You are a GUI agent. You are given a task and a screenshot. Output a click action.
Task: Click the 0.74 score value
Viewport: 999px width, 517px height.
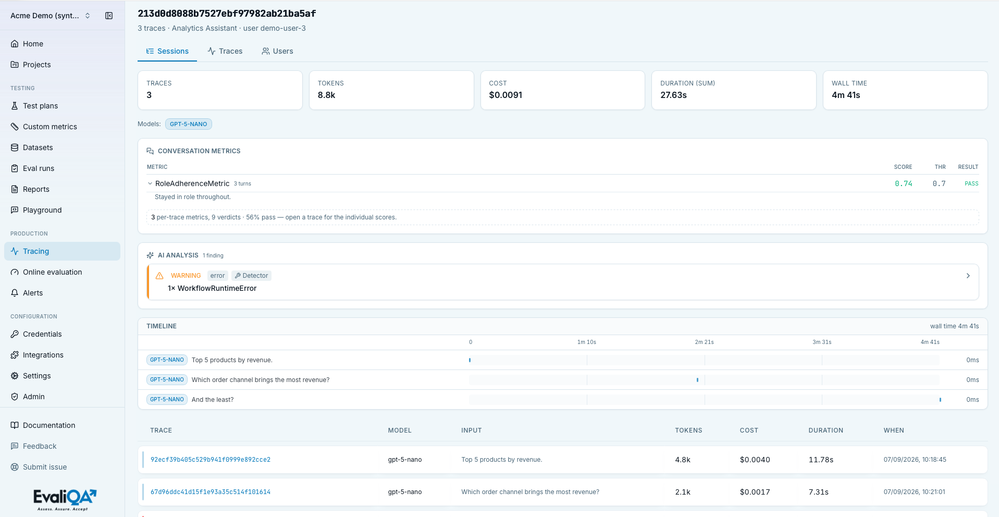pyautogui.click(x=904, y=183)
